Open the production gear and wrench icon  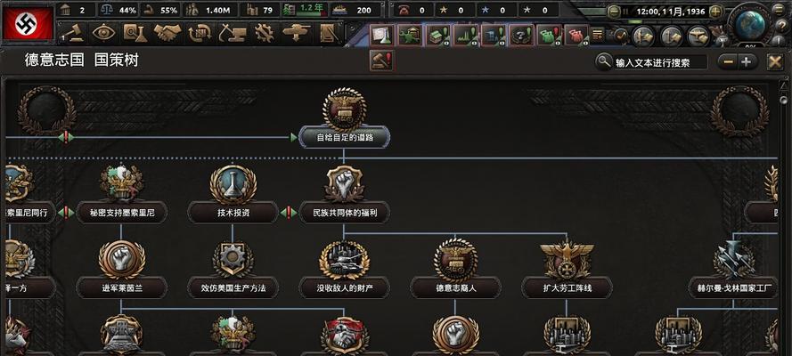click(264, 33)
